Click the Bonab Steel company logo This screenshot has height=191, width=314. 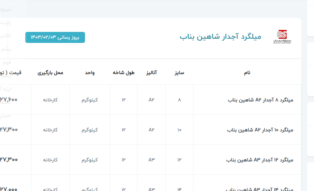click(282, 37)
